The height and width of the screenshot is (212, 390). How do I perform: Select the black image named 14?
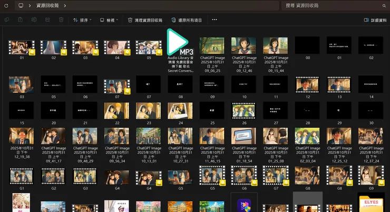371,87
